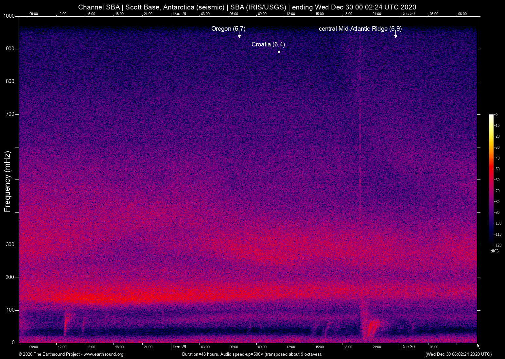Click the "-60" color scale value
Image resolution: width=505 pixels, height=359 pixels.
pos(497,180)
